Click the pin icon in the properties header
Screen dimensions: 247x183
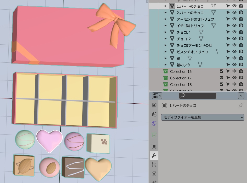(241, 105)
